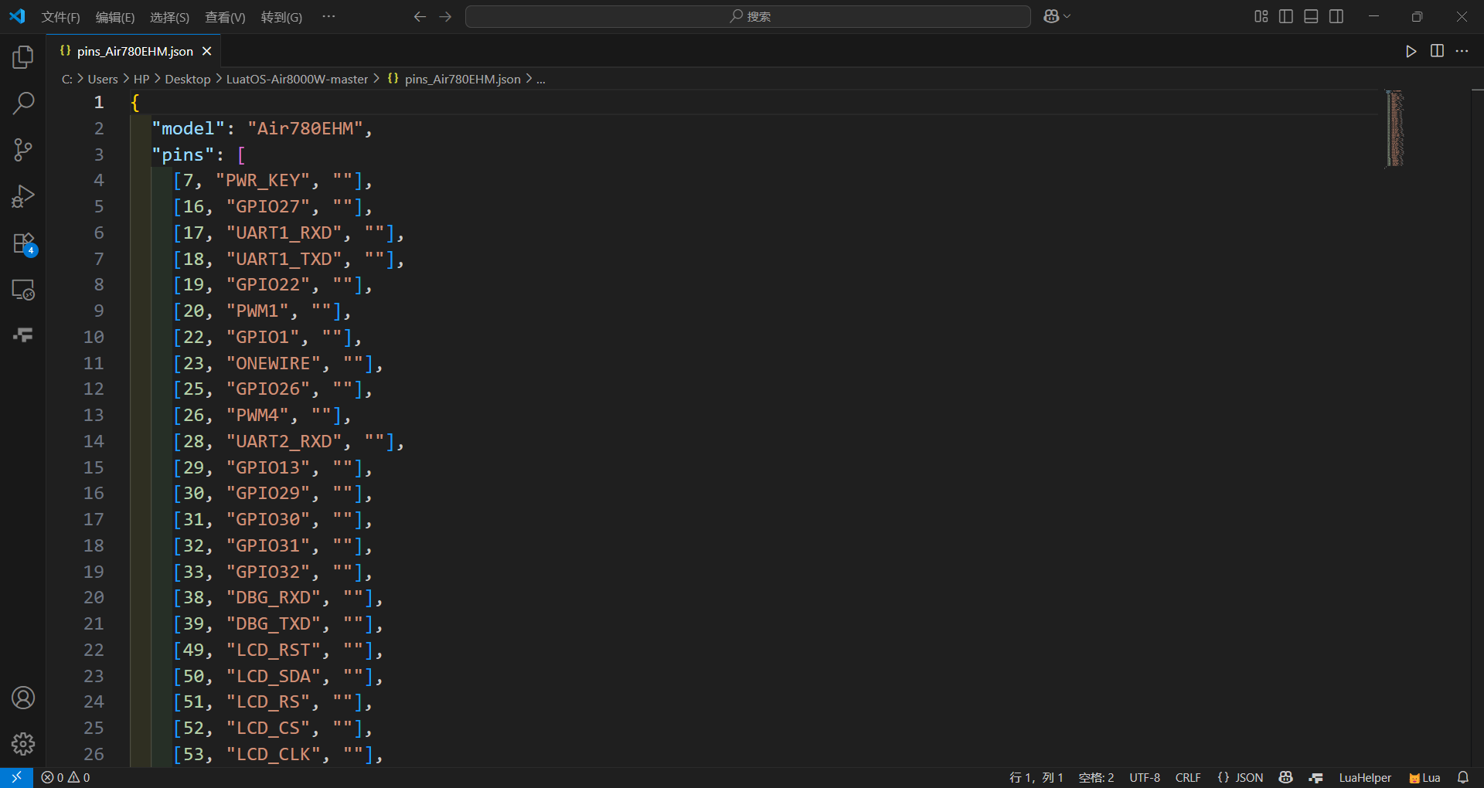
Task: Expand hidden menu items with ellipsis
Action: pyautogui.click(x=328, y=16)
